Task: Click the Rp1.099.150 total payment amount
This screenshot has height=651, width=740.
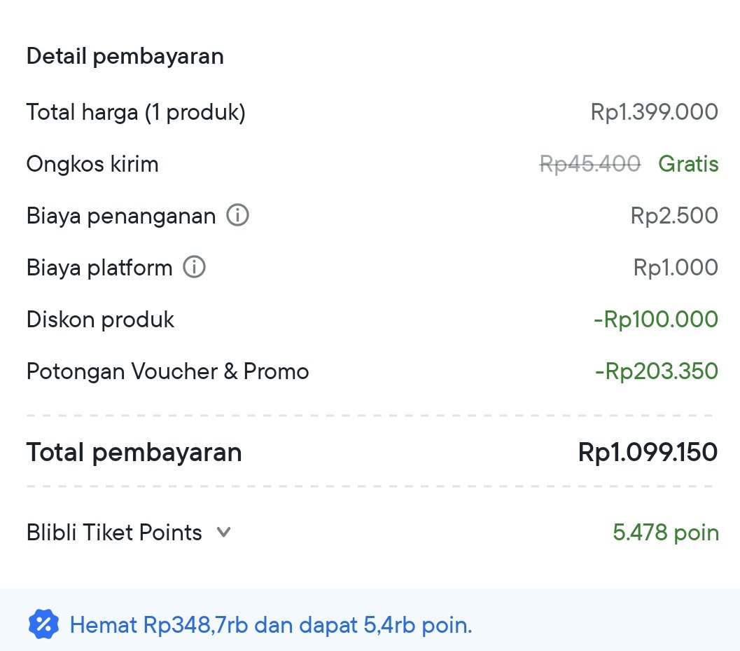Action: click(x=648, y=452)
